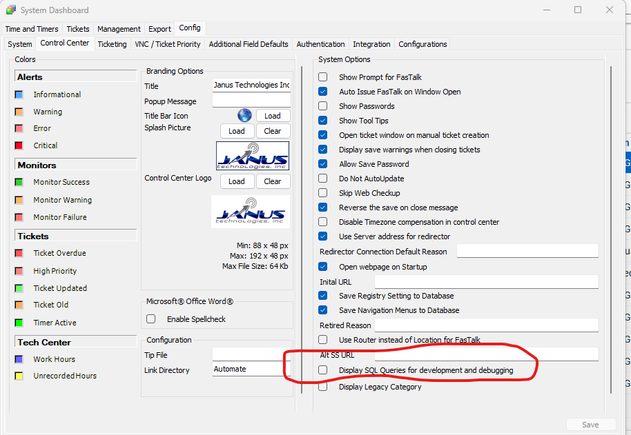631x435 pixels.
Task: Click the Splash Picture Janus logo
Action: point(252,156)
